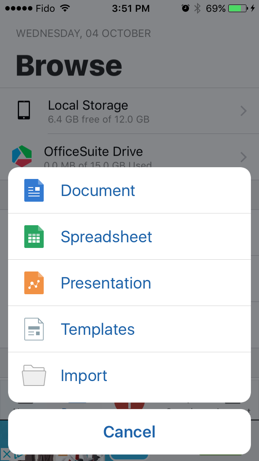Tap Cancel to dismiss the sheet
259x461 pixels.
(129, 431)
